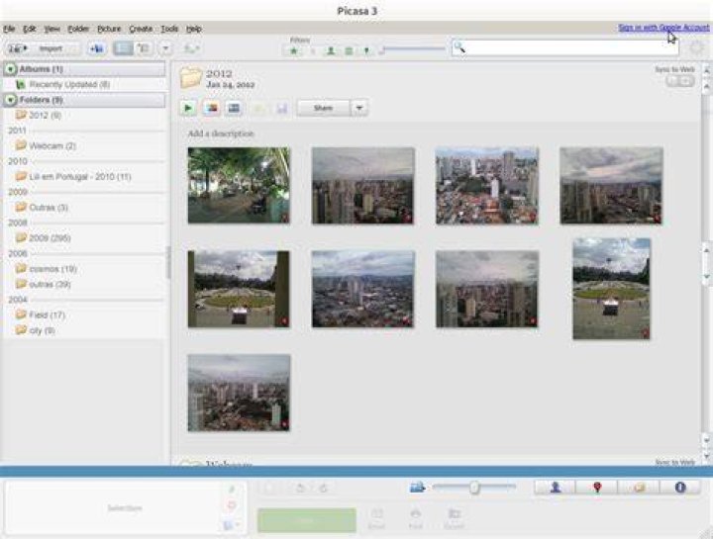Show the People panel
The width and height of the screenshot is (713, 539).
tap(555, 488)
